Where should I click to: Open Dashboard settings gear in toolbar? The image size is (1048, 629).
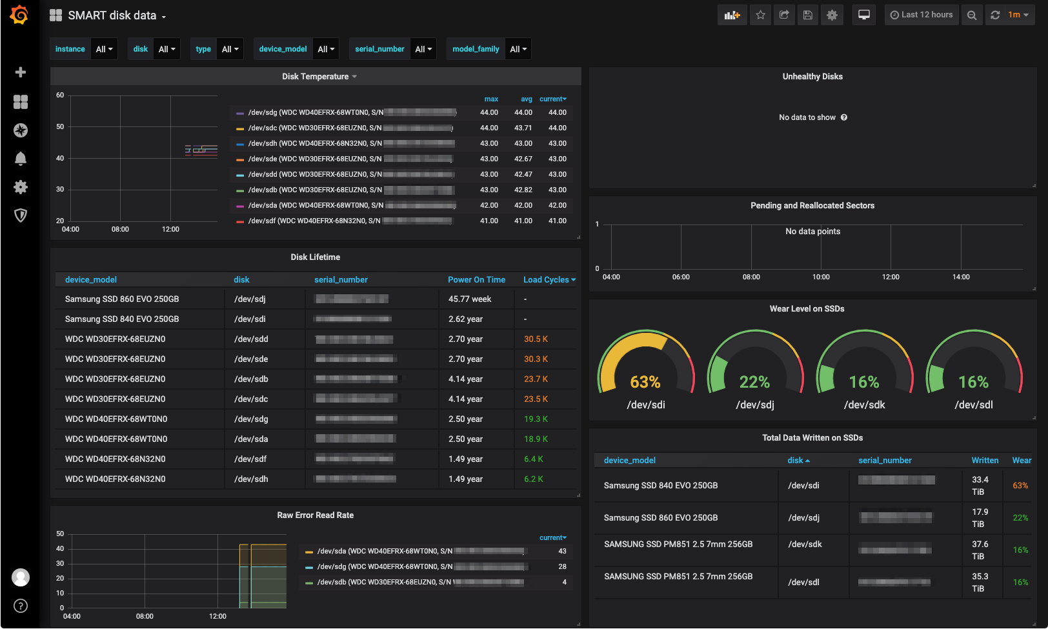(x=832, y=15)
